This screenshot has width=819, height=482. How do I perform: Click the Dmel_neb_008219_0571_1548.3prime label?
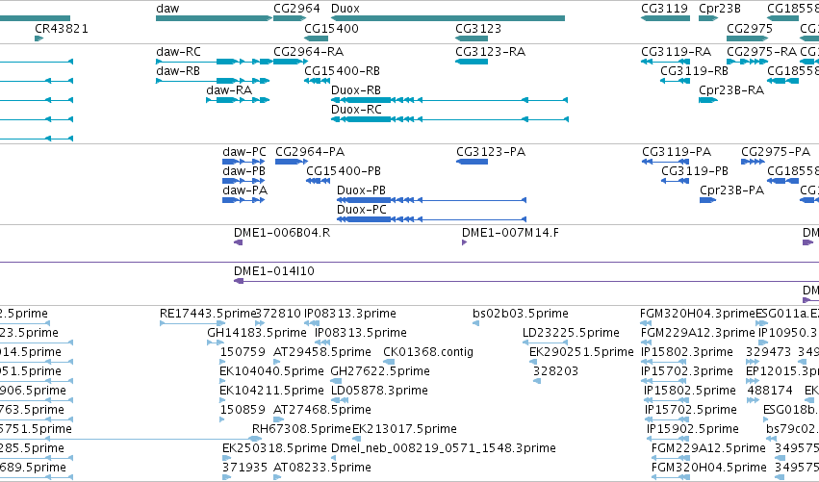point(444,449)
